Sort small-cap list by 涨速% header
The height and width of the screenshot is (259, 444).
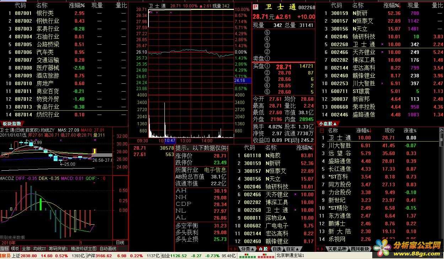[x=410, y=131]
